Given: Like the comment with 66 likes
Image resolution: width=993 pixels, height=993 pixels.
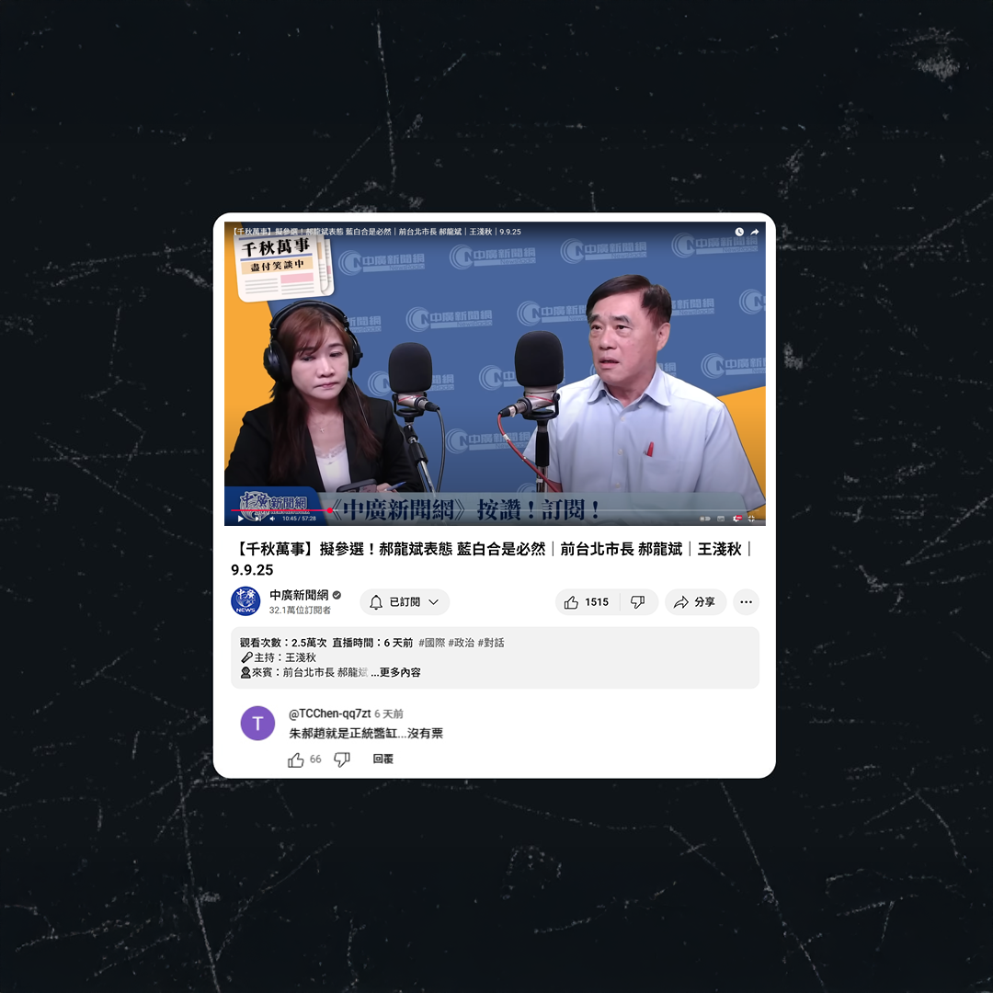Looking at the screenshot, I should point(296,759).
